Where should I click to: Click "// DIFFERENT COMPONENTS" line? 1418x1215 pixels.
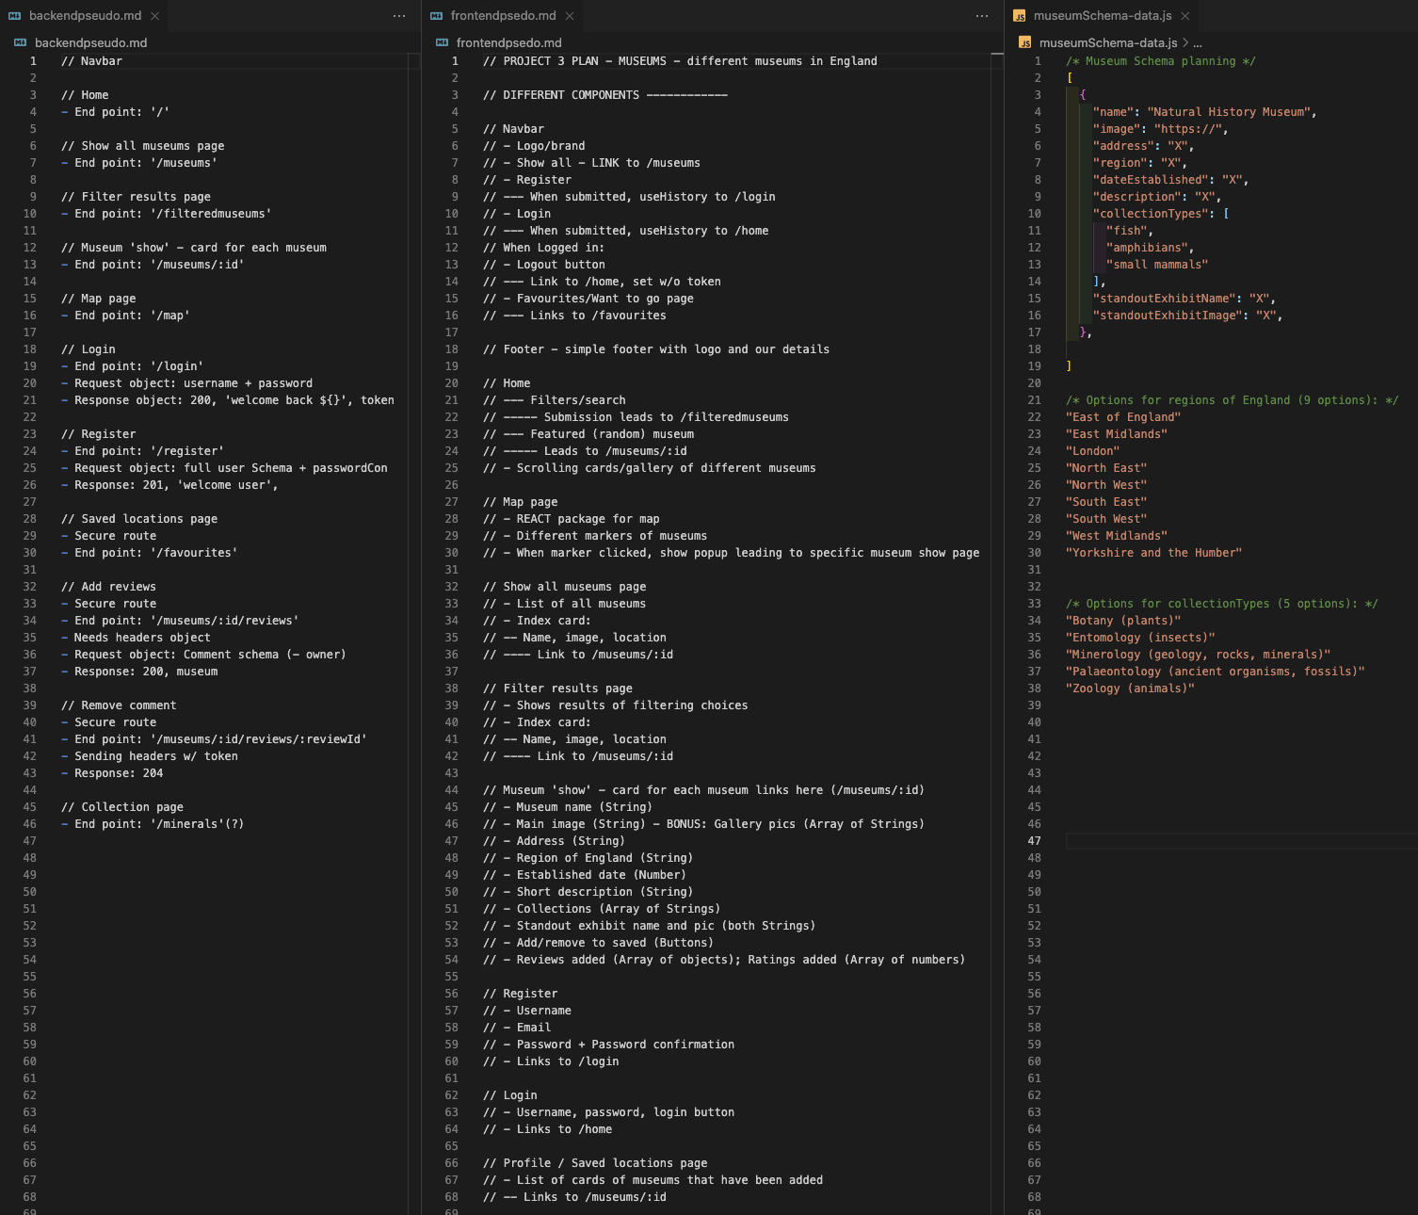click(x=605, y=95)
